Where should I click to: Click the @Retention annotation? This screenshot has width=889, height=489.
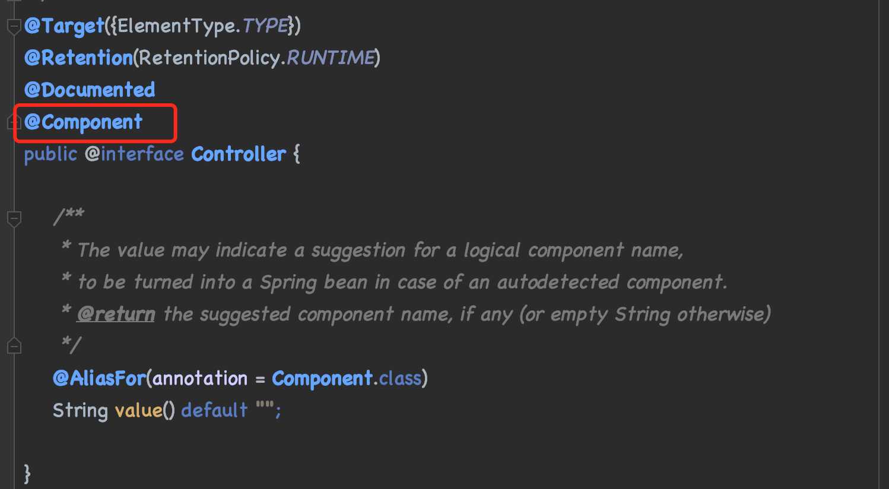pos(78,58)
